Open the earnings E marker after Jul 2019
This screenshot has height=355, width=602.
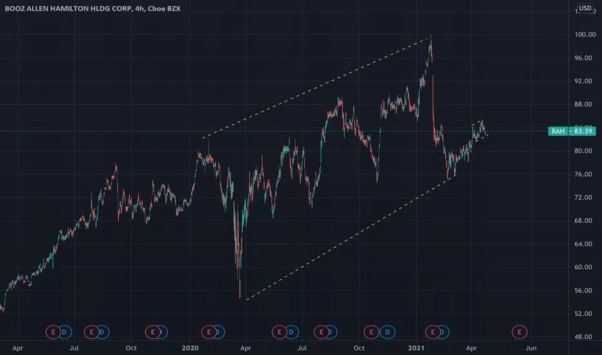point(91,332)
